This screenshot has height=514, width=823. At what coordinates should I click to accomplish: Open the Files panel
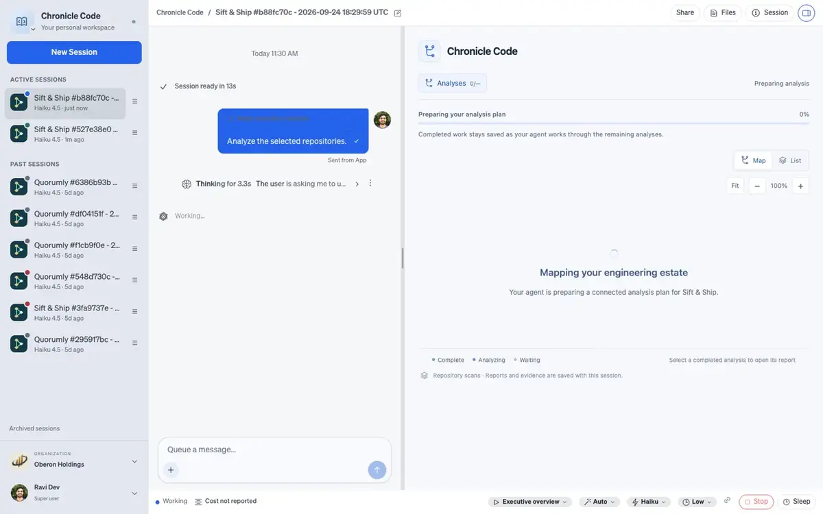click(723, 12)
